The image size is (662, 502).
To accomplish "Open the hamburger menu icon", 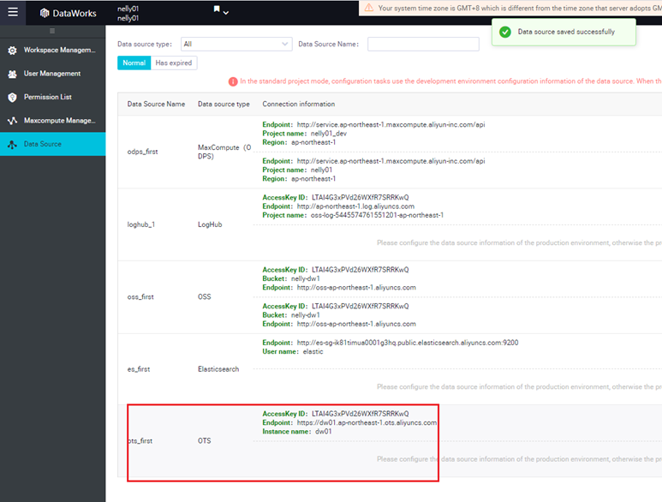I will pyautogui.click(x=13, y=12).
